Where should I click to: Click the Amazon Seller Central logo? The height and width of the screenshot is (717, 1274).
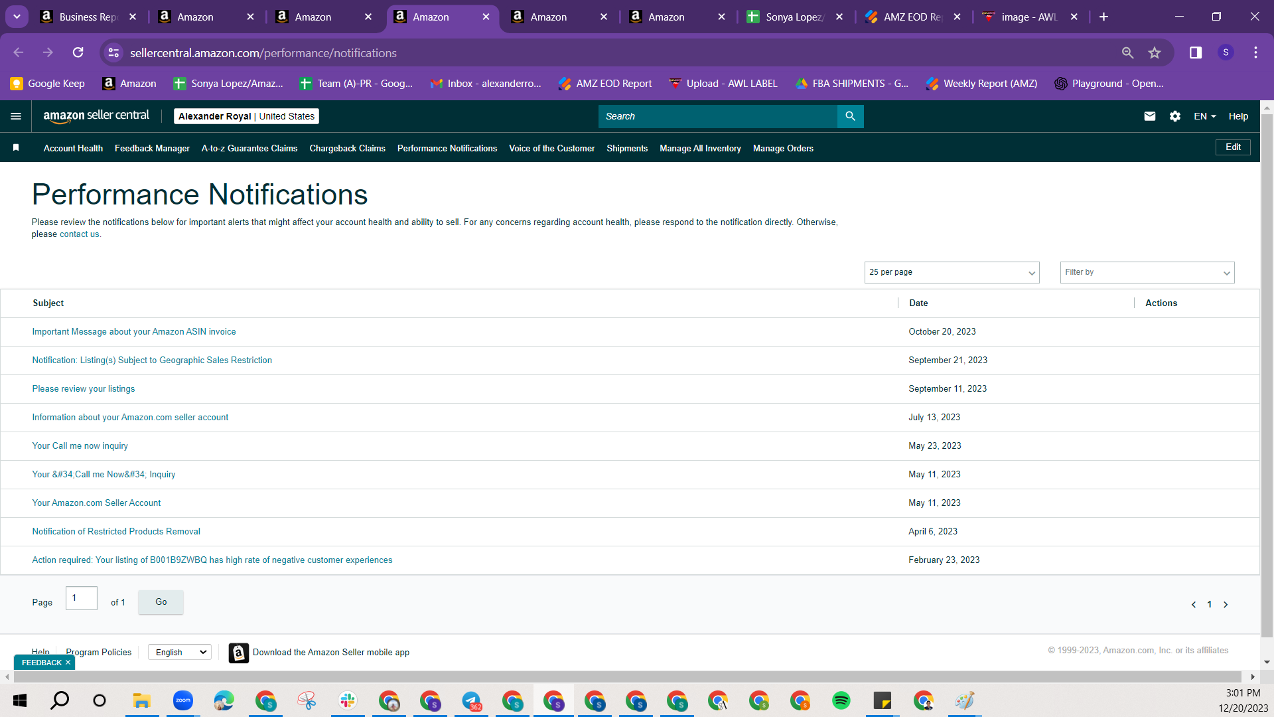pyautogui.click(x=96, y=116)
